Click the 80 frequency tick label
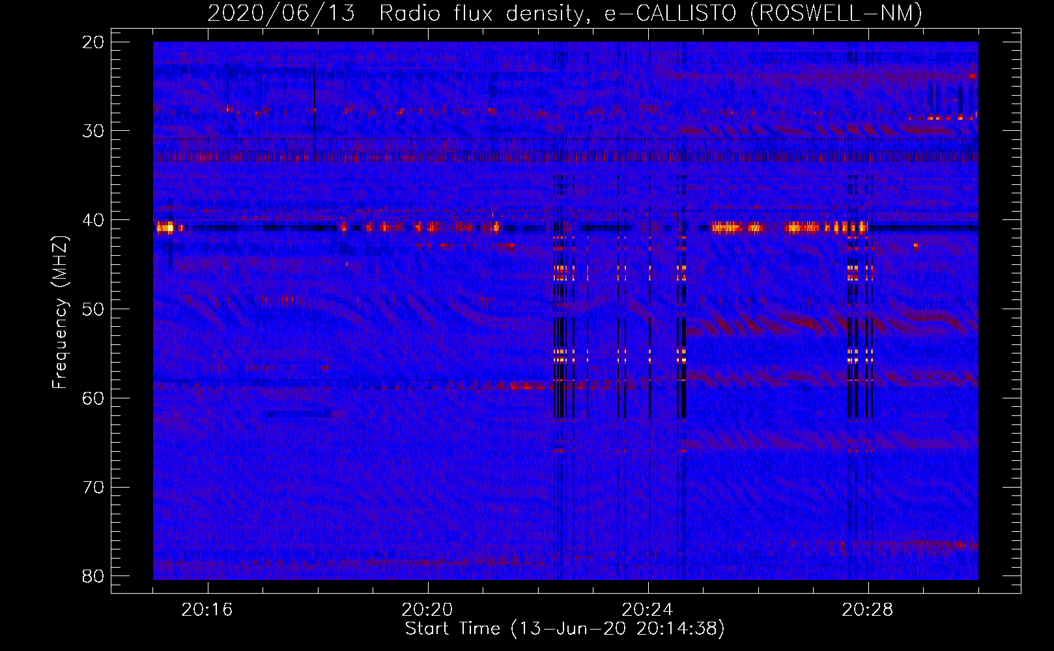This screenshot has height=651, width=1054. point(94,577)
